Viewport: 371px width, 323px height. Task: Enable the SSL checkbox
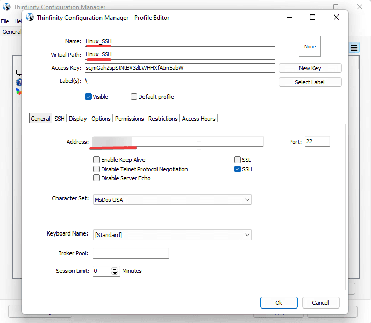(237, 160)
